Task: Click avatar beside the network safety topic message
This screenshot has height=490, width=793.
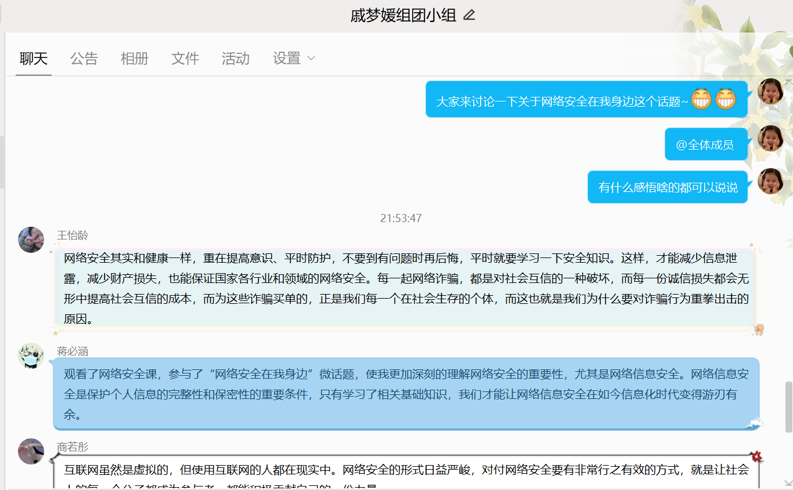Action: pos(770,92)
